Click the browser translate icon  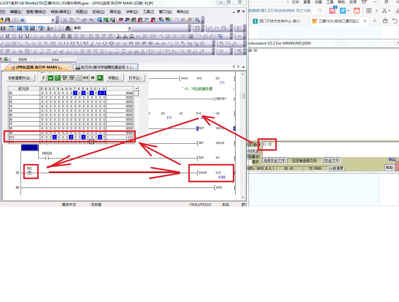(x=343, y=11)
